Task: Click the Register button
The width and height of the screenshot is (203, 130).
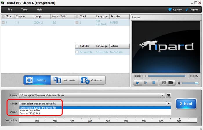Action: (192, 10)
